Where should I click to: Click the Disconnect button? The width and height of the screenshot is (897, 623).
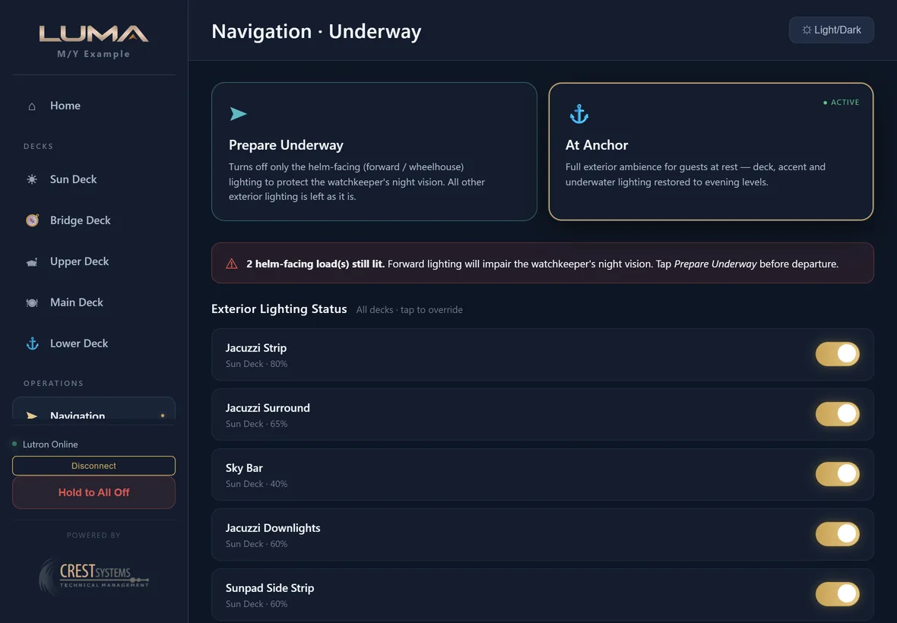click(x=94, y=466)
